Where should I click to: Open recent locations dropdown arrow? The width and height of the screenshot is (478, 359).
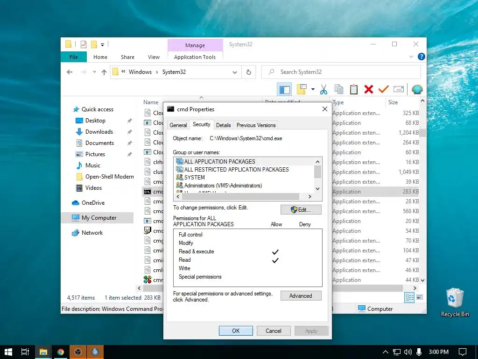click(x=94, y=72)
